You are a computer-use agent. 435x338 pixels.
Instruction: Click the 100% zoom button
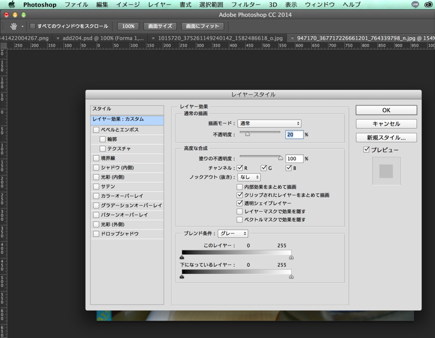point(128,26)
